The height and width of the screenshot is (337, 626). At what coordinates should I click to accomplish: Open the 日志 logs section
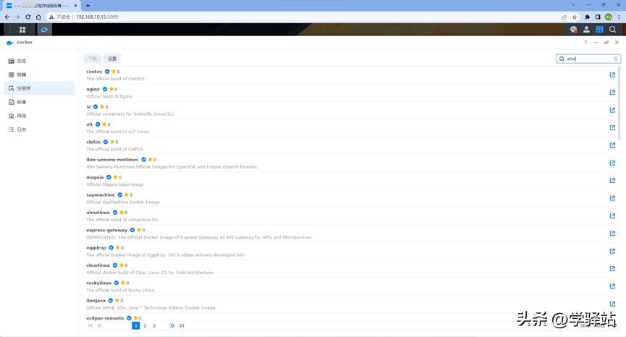point(22,129)
